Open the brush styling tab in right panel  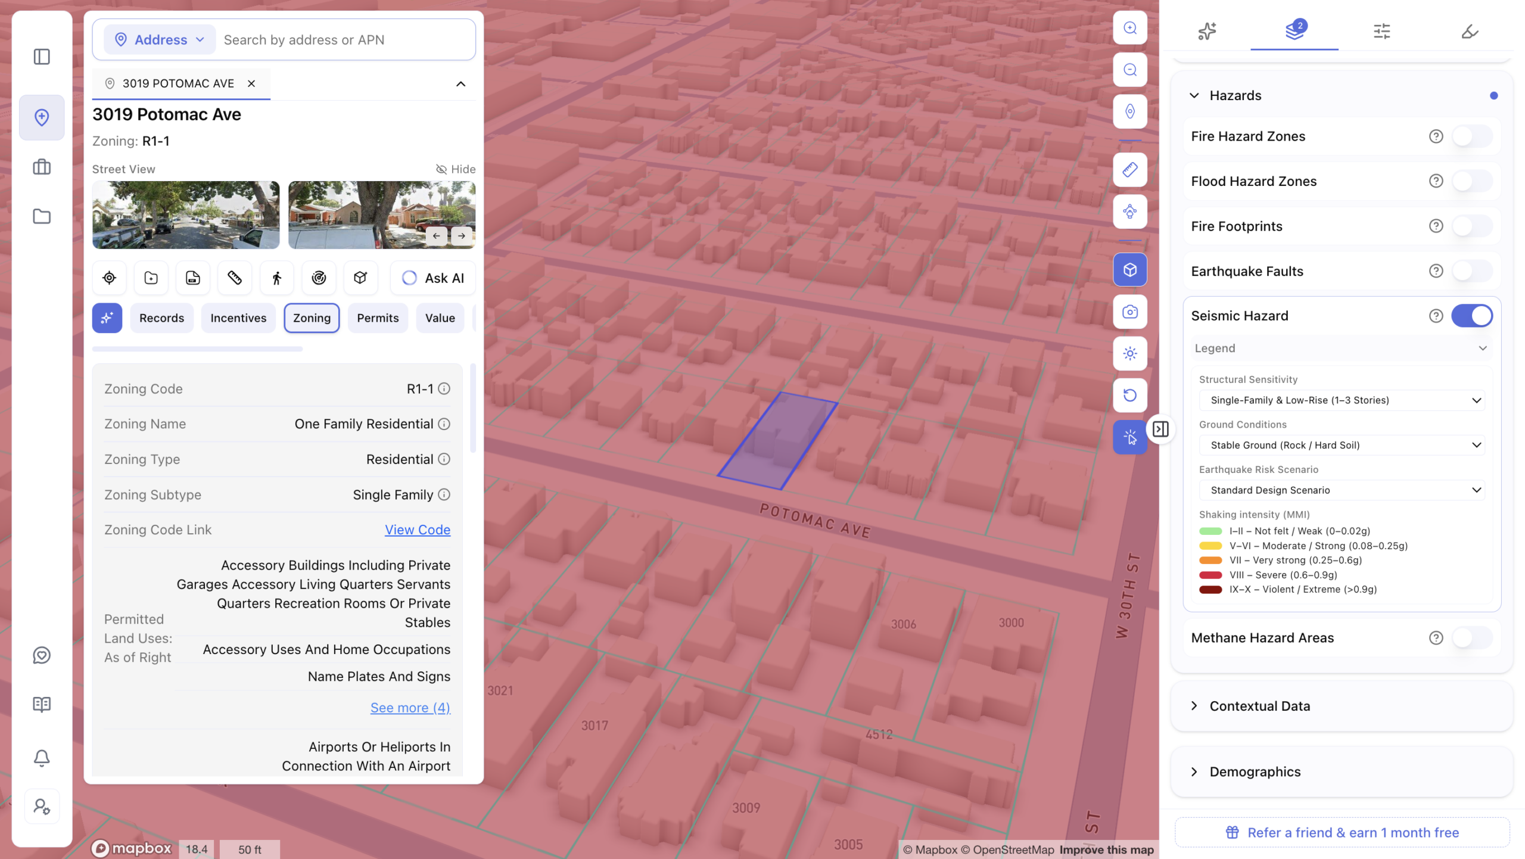click(x=1470, y=30)
